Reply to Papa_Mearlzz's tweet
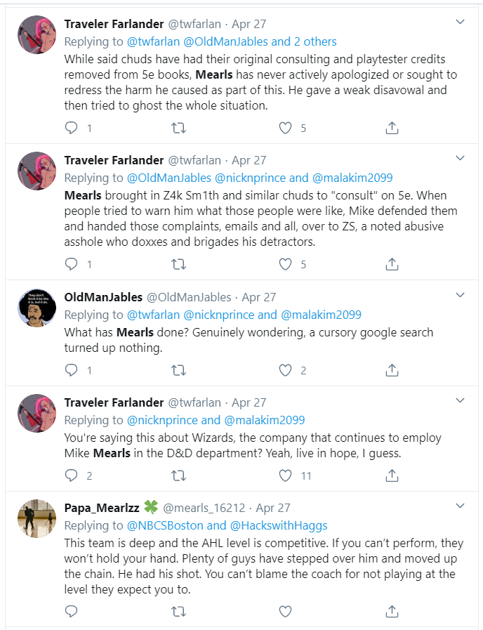483x630 pixels. 71,612
